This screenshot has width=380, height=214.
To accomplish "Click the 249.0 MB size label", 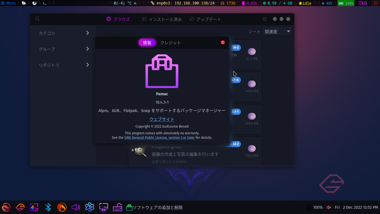I will [x=252, y=123].
